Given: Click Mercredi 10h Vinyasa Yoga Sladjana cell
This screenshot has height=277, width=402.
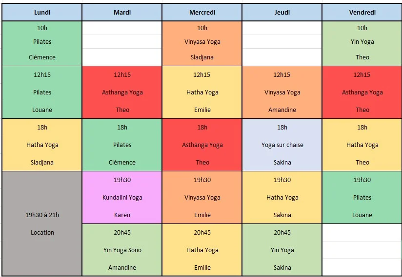Looking at the screenshot, I should point(202,43).
